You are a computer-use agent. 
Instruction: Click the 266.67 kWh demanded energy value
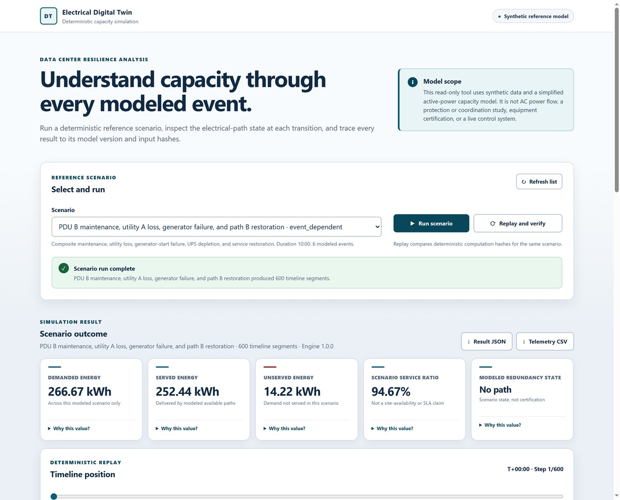click(x=80, y=391)
